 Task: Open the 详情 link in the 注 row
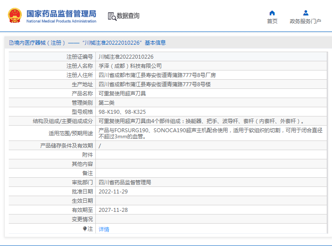(x=104, y=229)
